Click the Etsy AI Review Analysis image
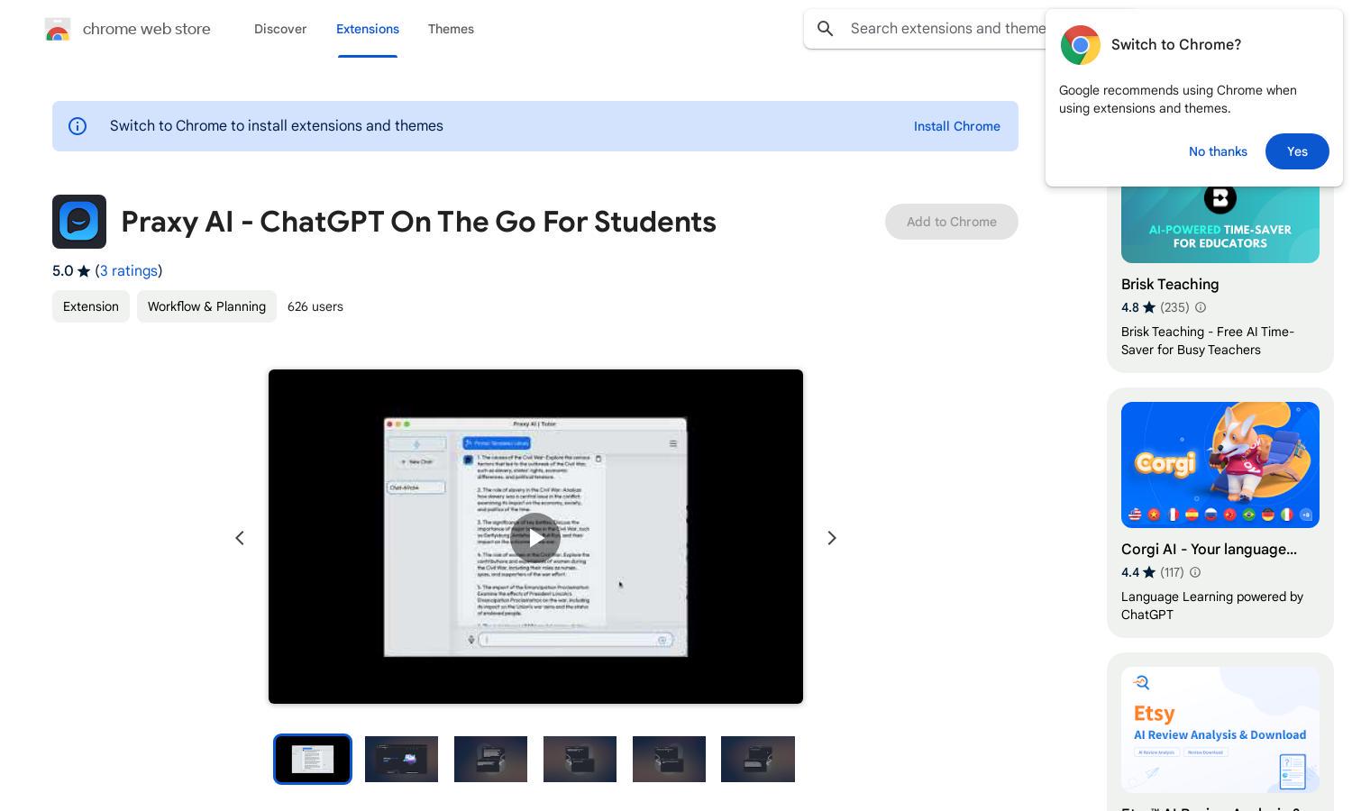 tap(1220, 730)
